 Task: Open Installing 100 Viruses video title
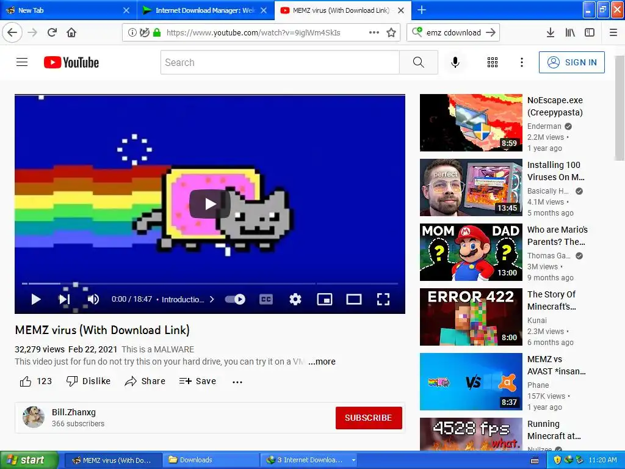tap(555, 171)
